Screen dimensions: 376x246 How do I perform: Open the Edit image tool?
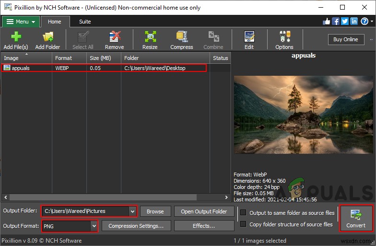point(249,36)
